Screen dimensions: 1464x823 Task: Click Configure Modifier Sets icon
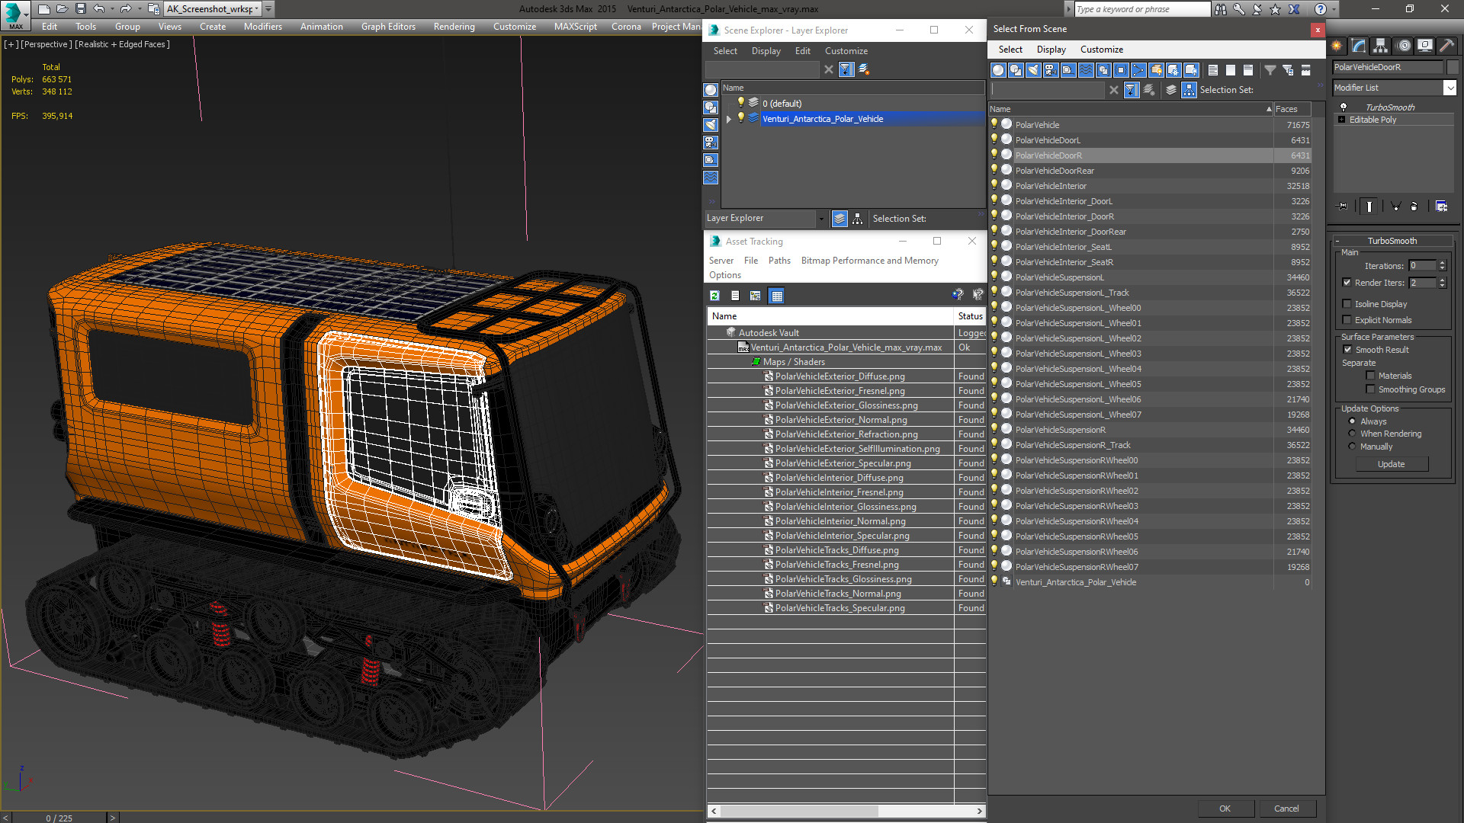click(x=1441, y=207)
